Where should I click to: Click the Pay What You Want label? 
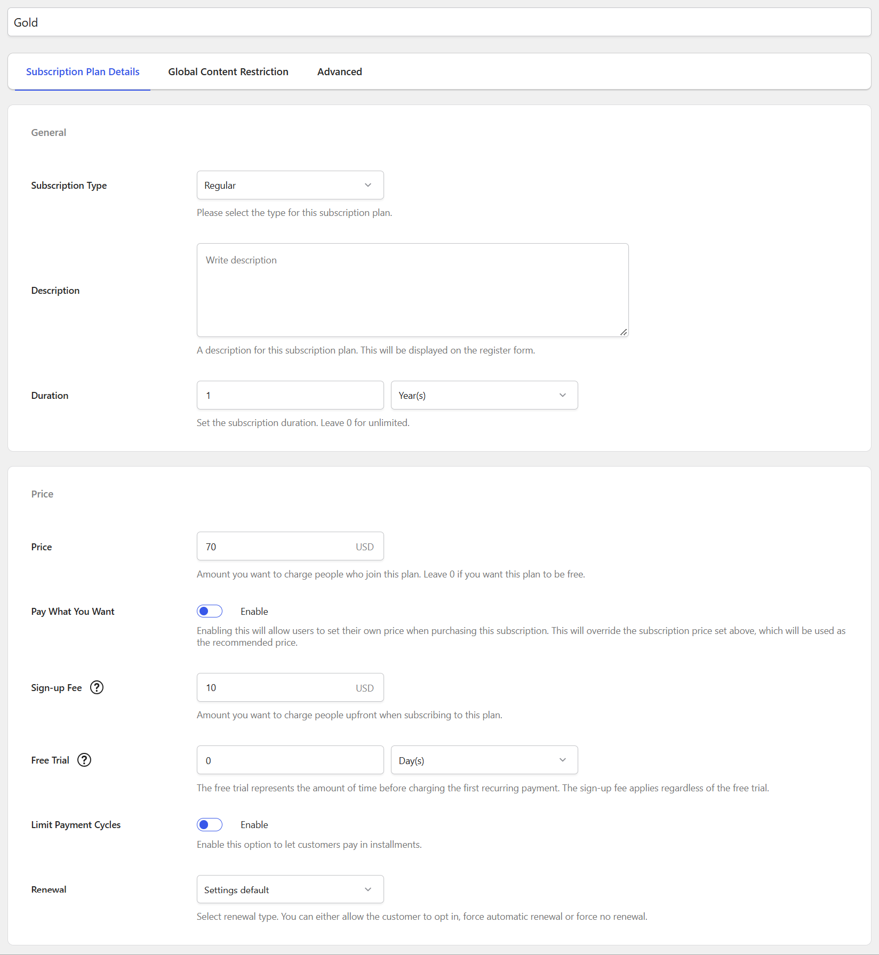pyautogui.click(x=73, y=612)
